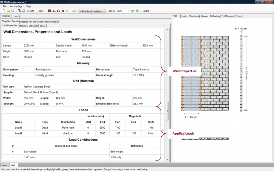The image size is (274, 172).
Task: Click the printer icon
Action: [x=24, y=11]
